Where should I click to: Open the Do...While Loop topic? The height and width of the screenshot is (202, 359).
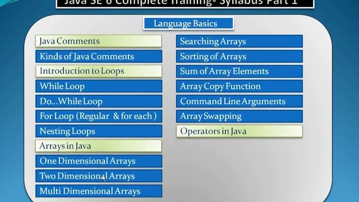point(99,101)
